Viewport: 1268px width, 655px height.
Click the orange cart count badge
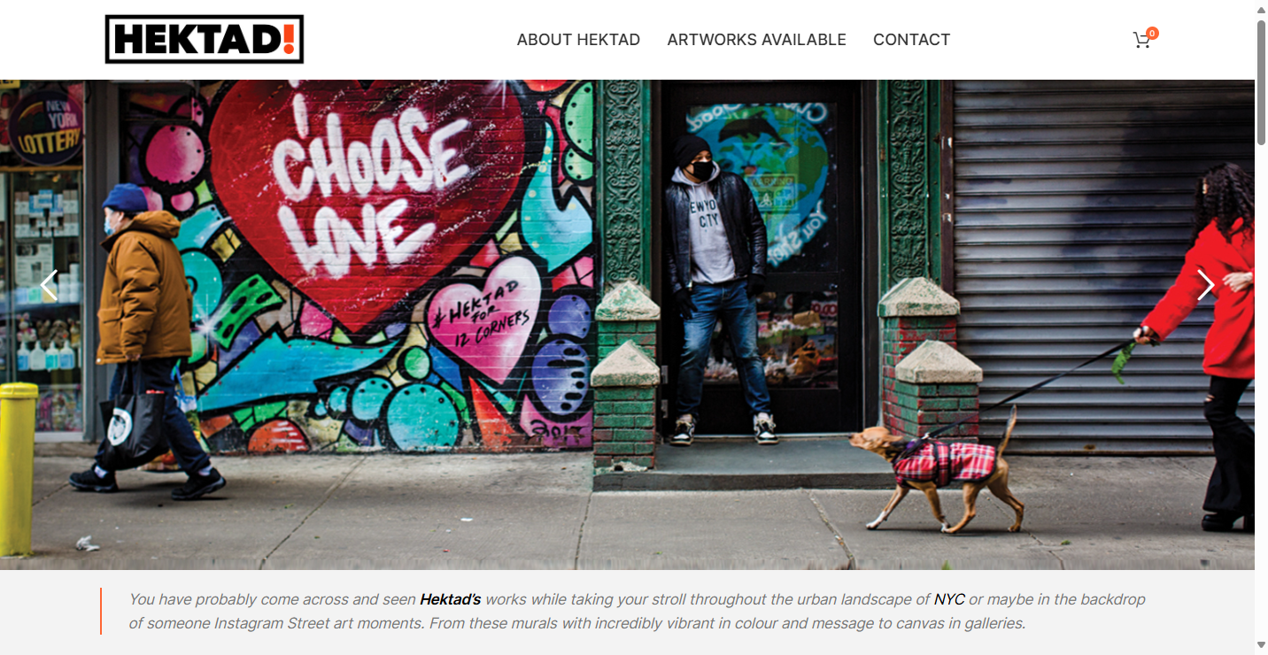[x=1152, y=34]
